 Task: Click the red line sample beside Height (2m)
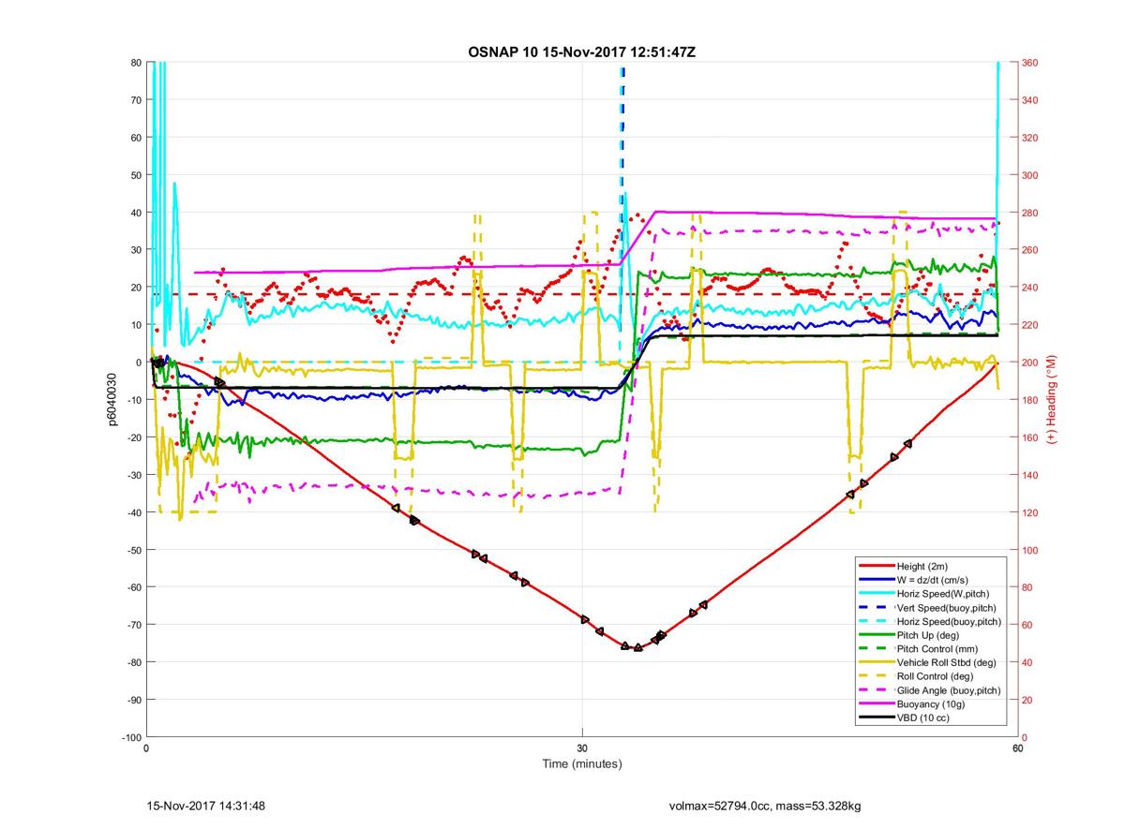click(876, 567)
